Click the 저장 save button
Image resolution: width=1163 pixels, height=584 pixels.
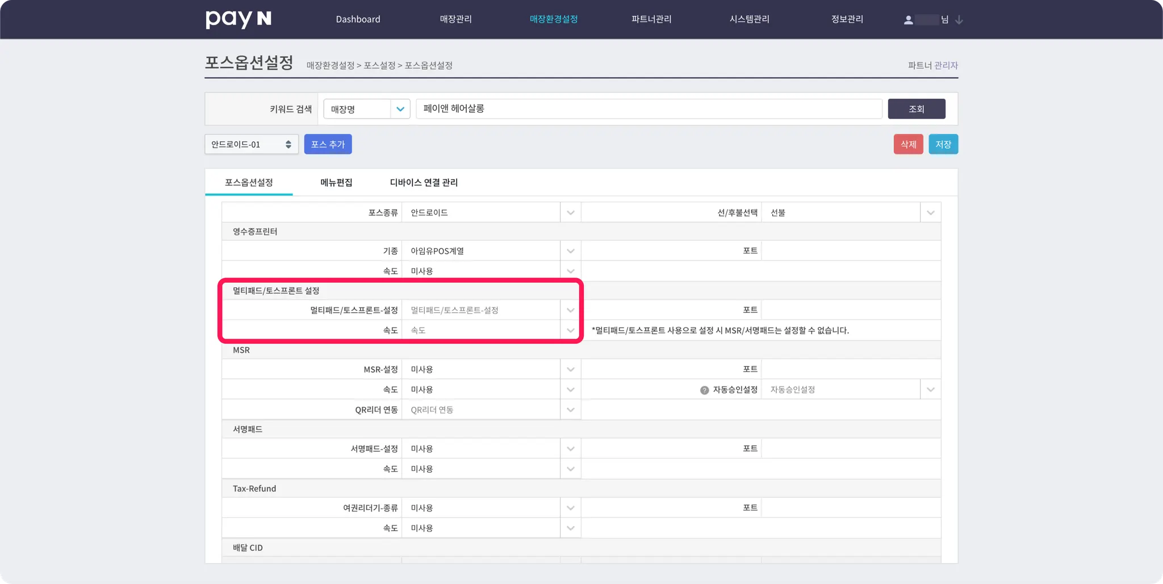(943, 144)
